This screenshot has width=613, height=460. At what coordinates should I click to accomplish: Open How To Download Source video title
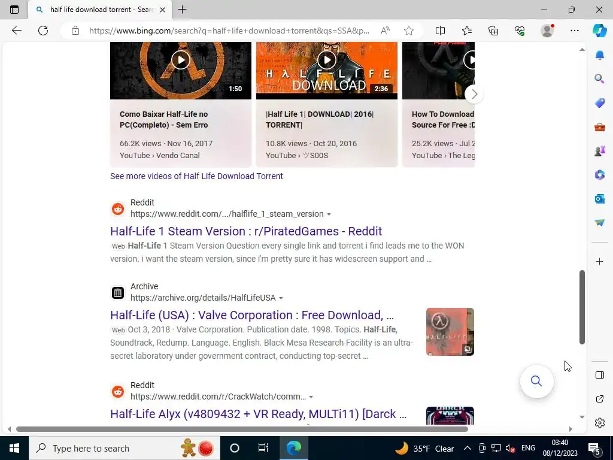[x=443, y=119]
